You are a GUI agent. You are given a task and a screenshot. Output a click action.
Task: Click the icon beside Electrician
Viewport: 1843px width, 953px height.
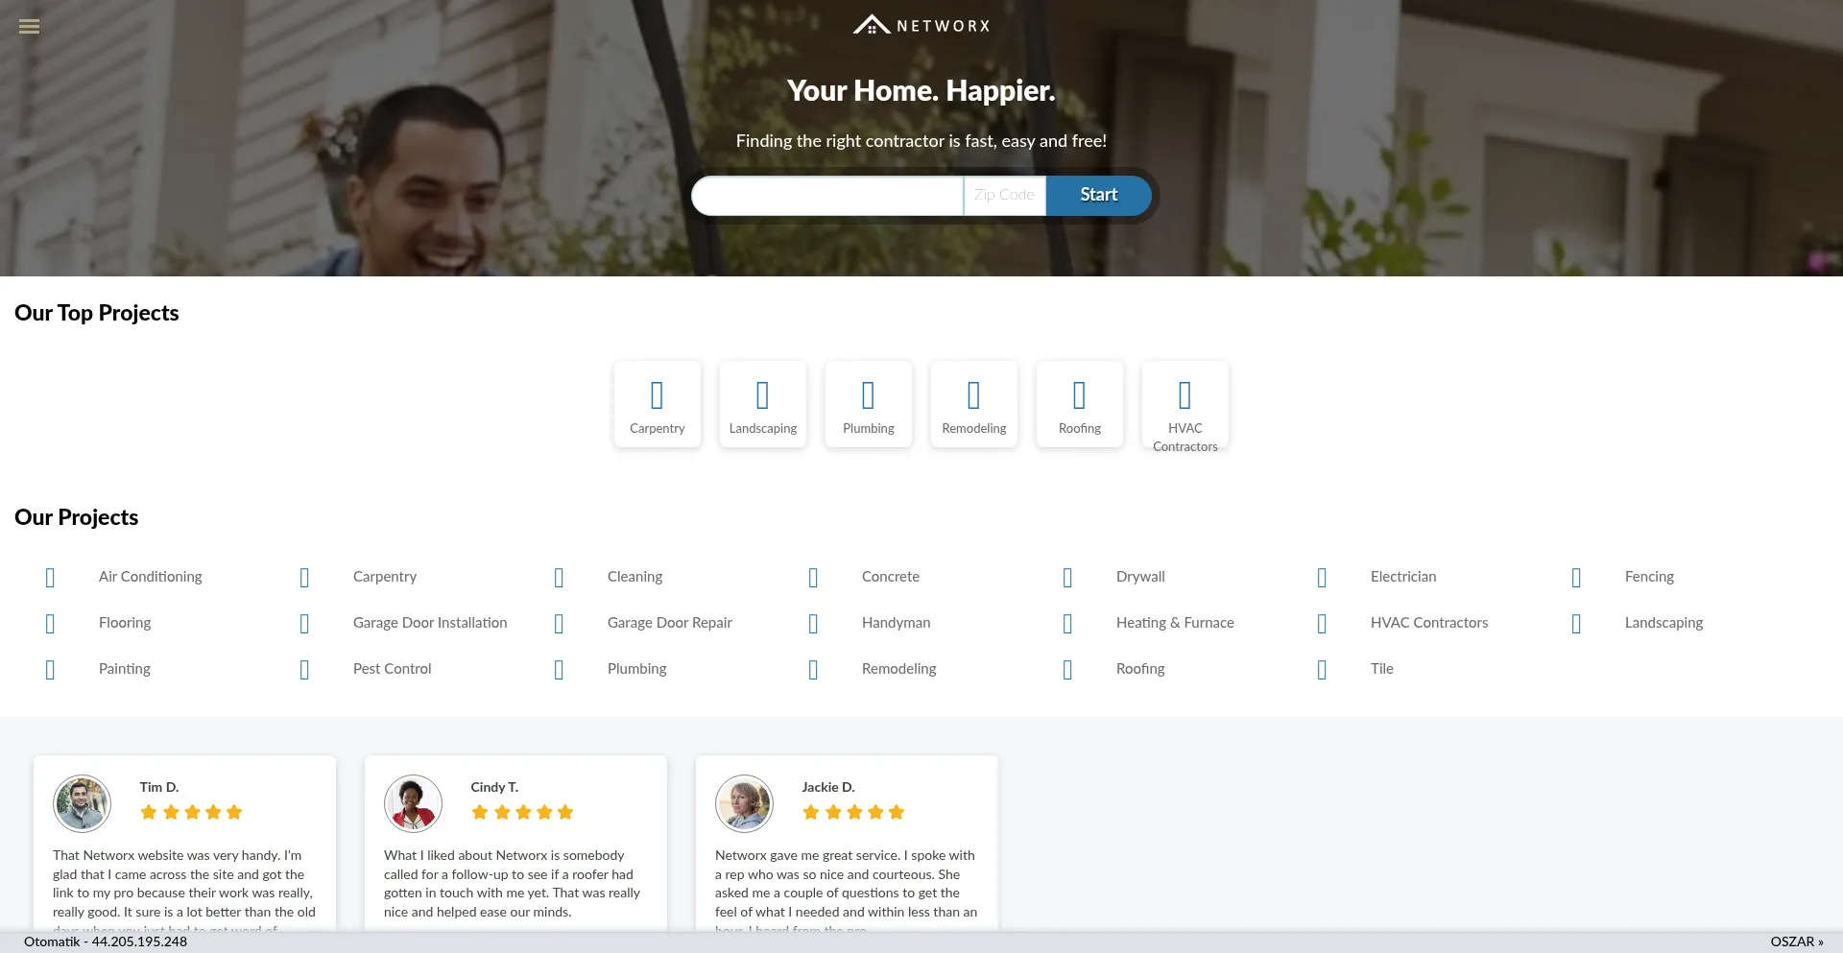tap(1322, 577)
